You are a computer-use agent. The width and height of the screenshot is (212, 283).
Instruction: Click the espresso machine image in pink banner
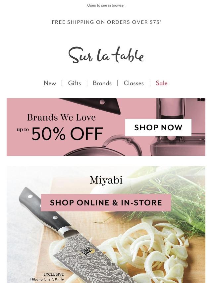pos(178,127)
